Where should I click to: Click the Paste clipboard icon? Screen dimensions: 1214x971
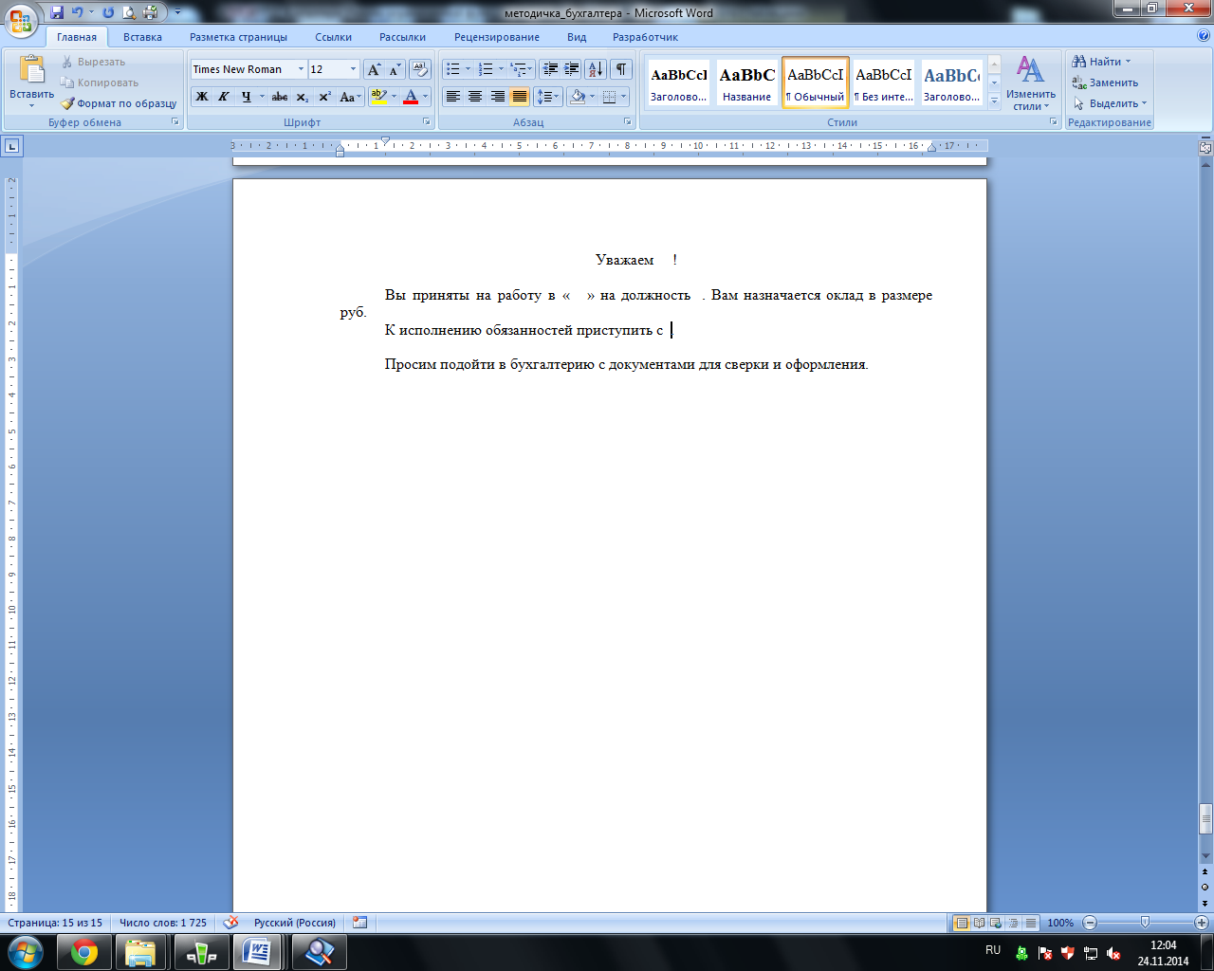[31, 70]
